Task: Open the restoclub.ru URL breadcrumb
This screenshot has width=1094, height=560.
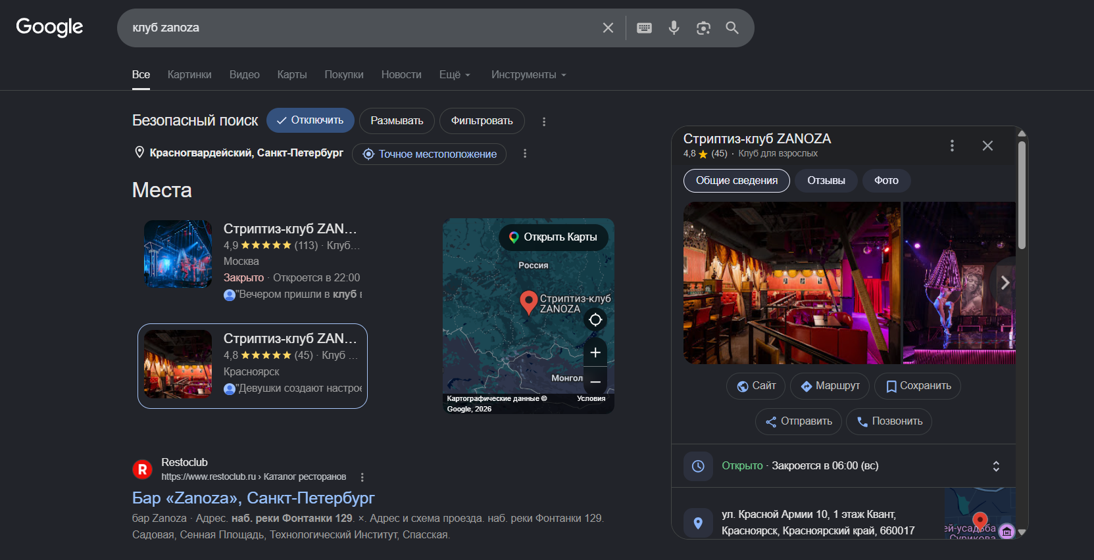Action: click(x=254, y=477)
